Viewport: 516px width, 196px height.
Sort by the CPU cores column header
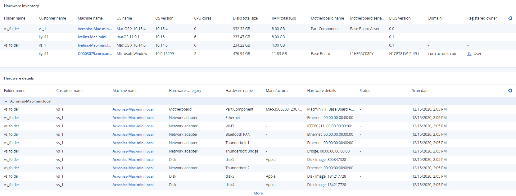tap(202, 18)
